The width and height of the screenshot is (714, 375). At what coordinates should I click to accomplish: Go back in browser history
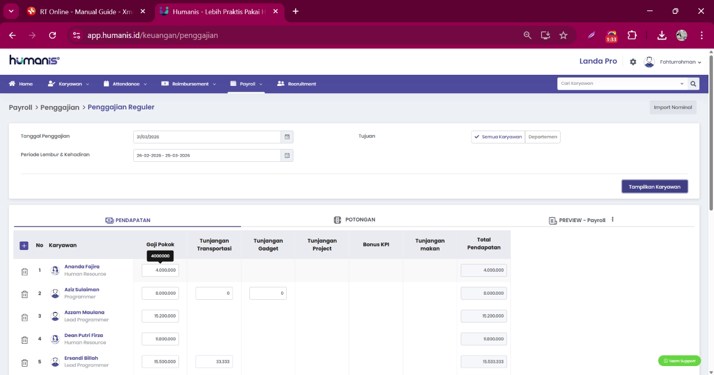[x=13, y=35]
